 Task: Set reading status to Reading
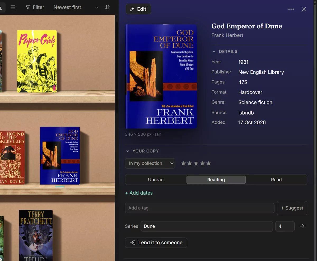pyautogui.click(x=216, y=180)
